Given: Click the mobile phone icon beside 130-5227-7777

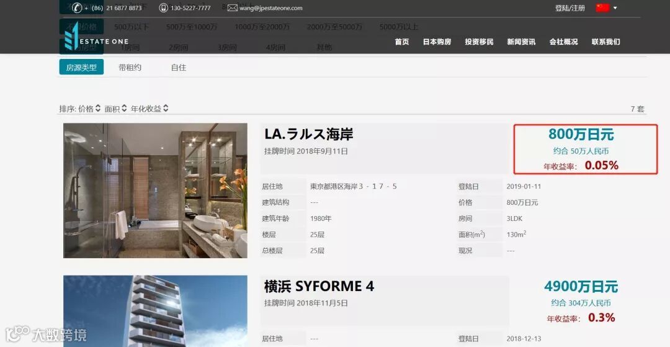Looking at the screenshot, I should [163, 7].
